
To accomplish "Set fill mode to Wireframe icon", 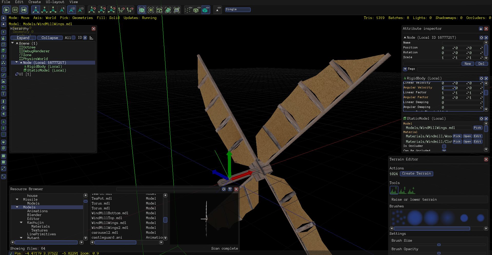I will 197,10.
